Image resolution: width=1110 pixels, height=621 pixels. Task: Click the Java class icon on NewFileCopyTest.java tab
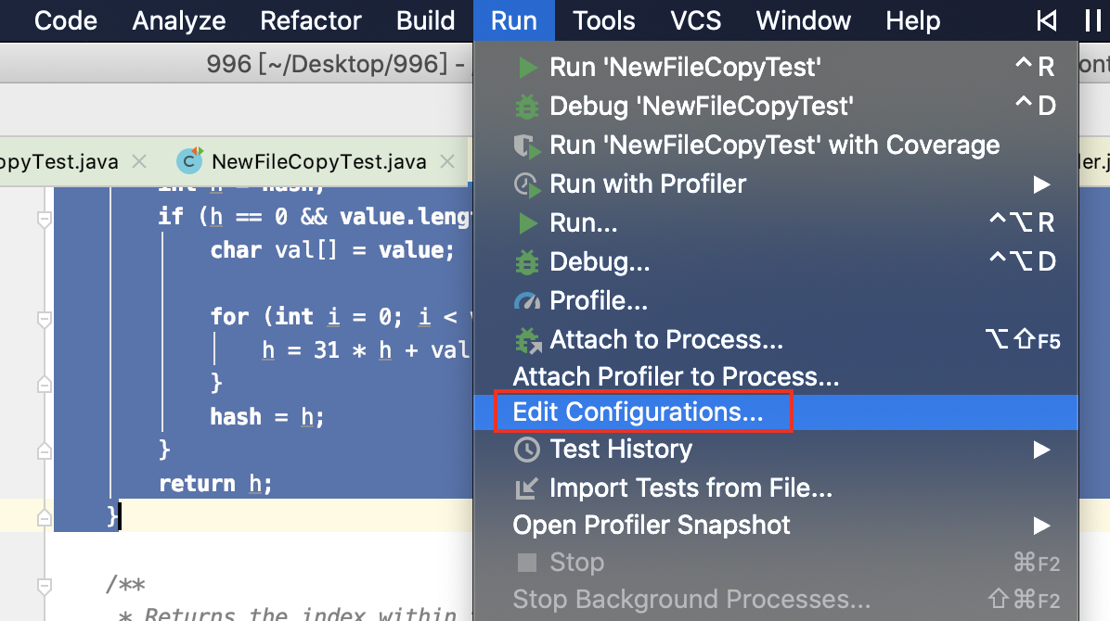click(x=189, y=161)
